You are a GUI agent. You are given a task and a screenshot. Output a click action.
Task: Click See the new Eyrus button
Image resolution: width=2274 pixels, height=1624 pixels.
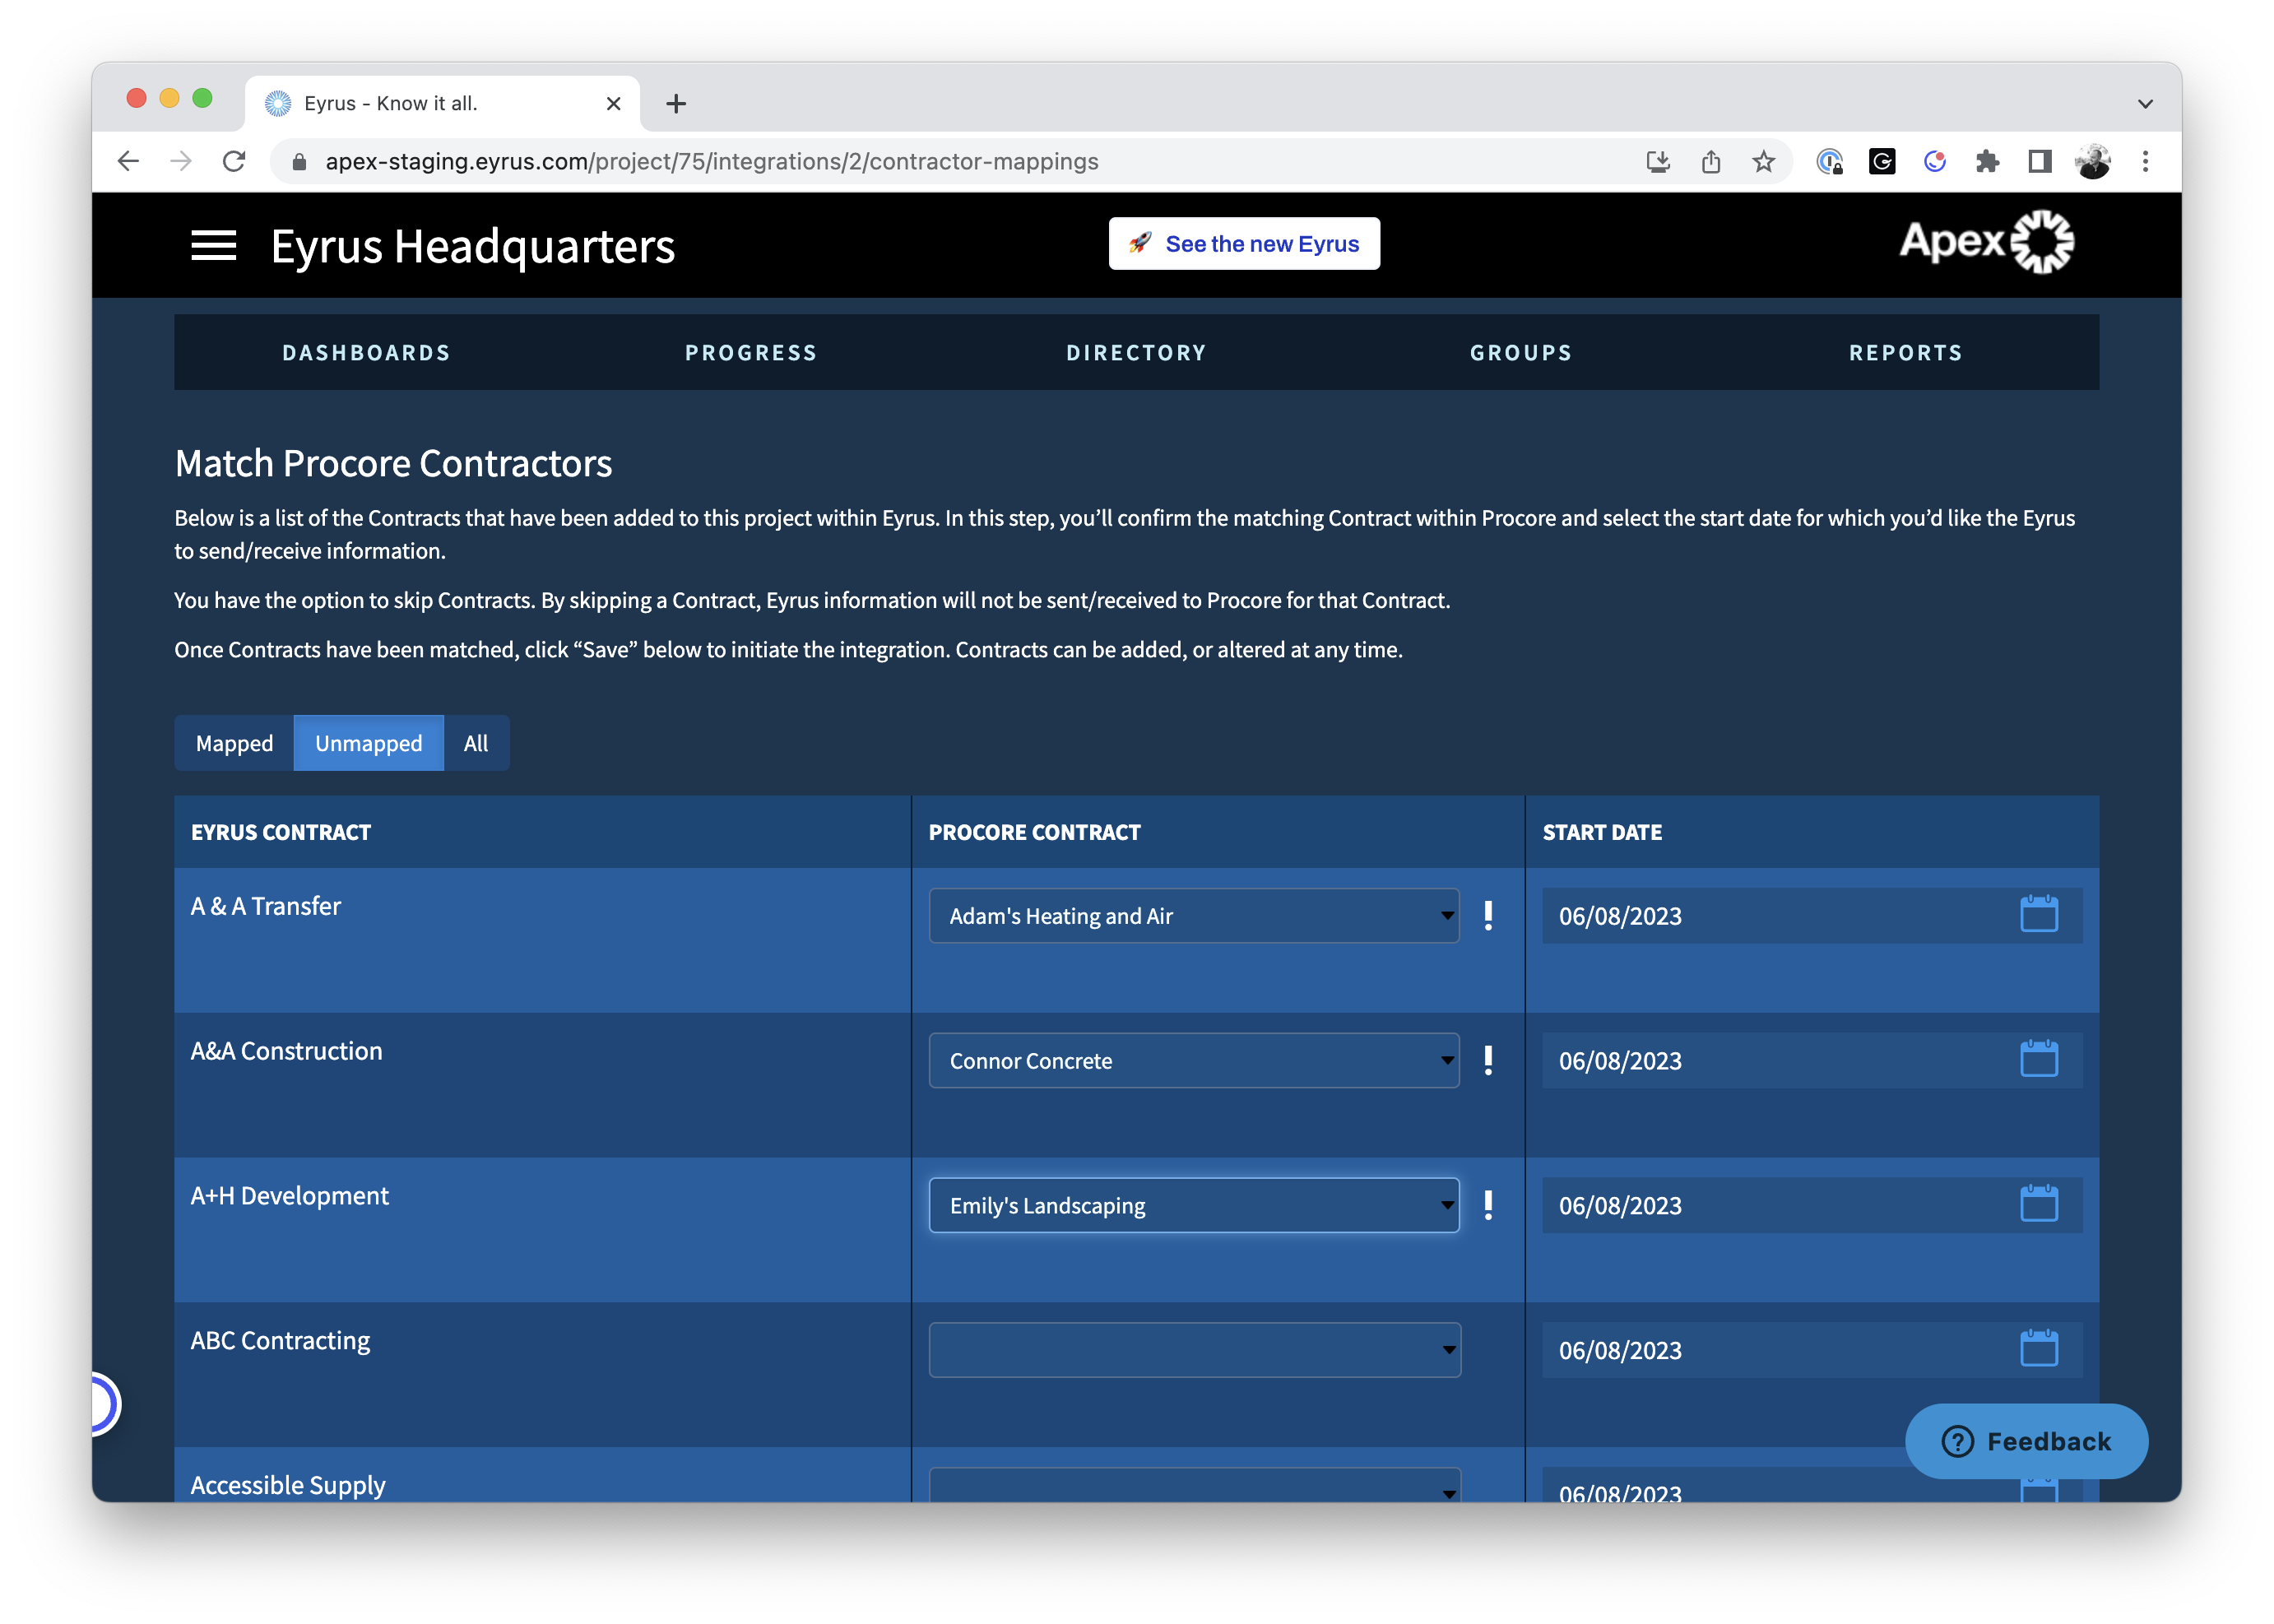1244,243
